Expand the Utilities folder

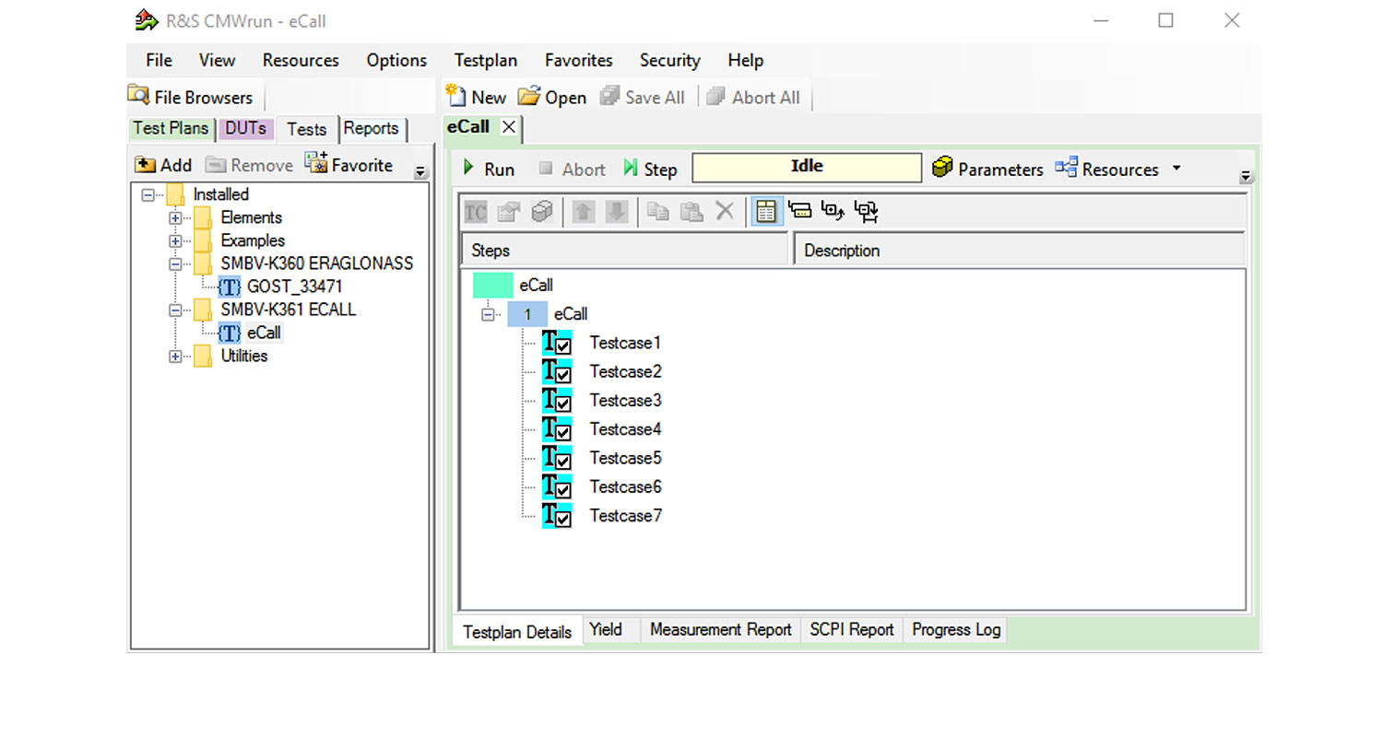tap(175, 357)
